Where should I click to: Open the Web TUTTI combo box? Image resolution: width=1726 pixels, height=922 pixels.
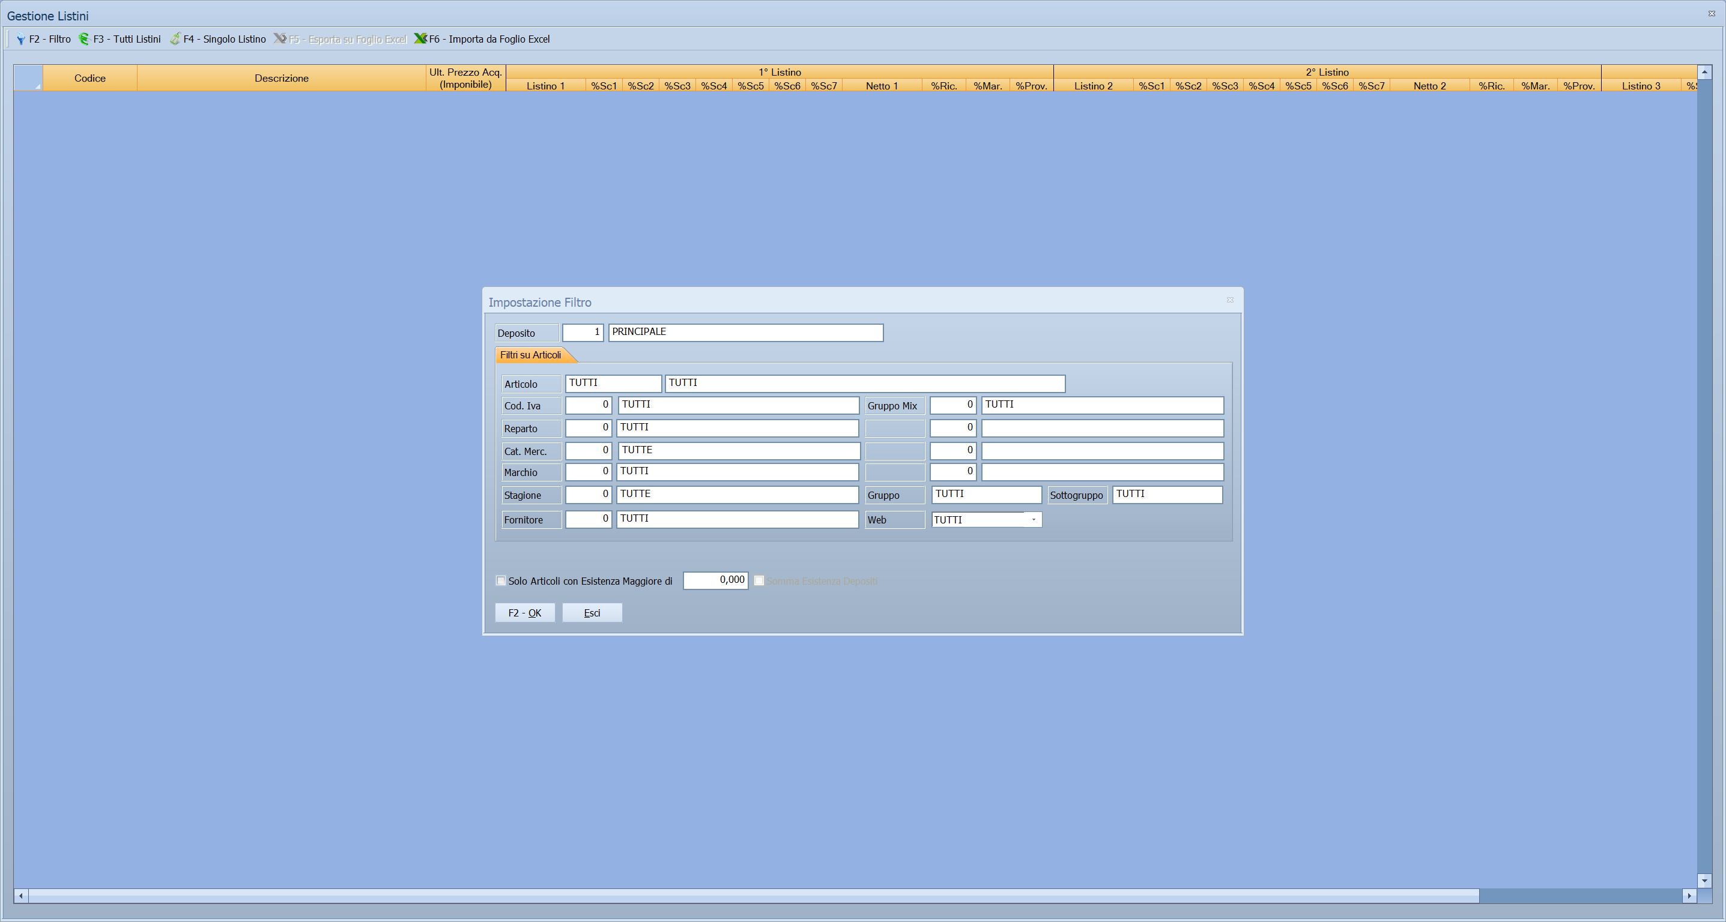(986, 520)
